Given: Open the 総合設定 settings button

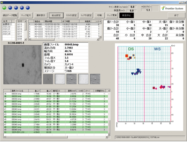Looking at the screenshot, I should 56,15.
